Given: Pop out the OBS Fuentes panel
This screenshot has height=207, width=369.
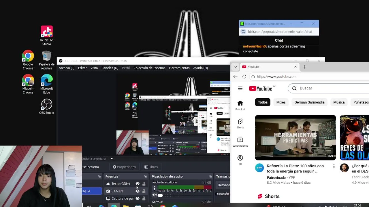Looking at the screenshot, I should [146, 176].
